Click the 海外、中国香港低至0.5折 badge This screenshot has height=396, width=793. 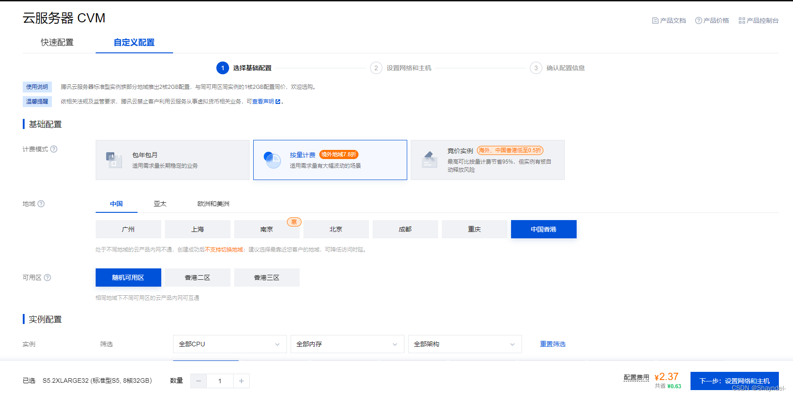510,150
